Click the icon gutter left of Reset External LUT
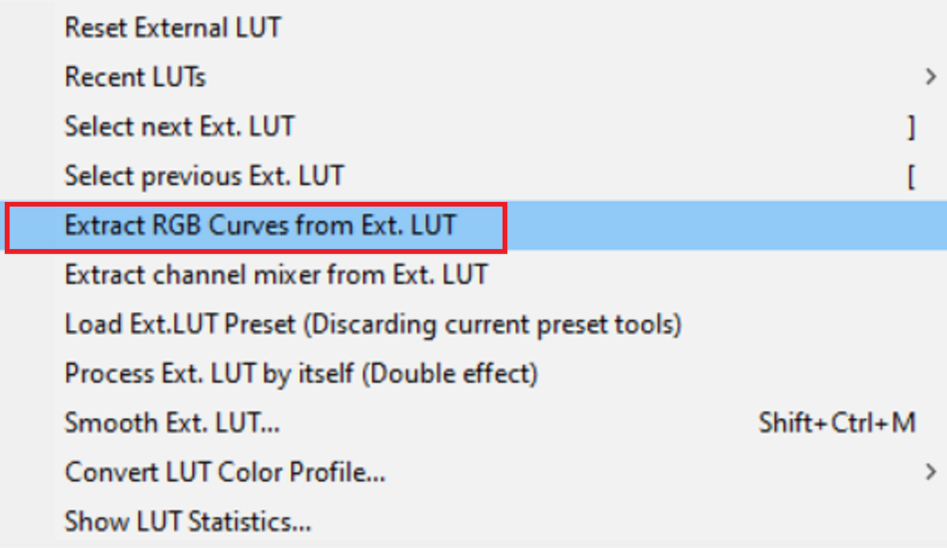Screen dimensions: 947x548 [x=27, y=28]
